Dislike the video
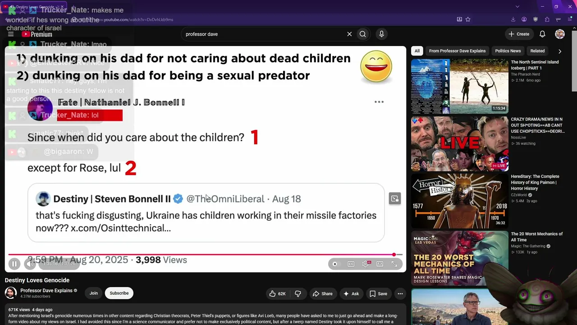Image resolution: width=577 pixels, height=325 pixels. tap(298, 293)
